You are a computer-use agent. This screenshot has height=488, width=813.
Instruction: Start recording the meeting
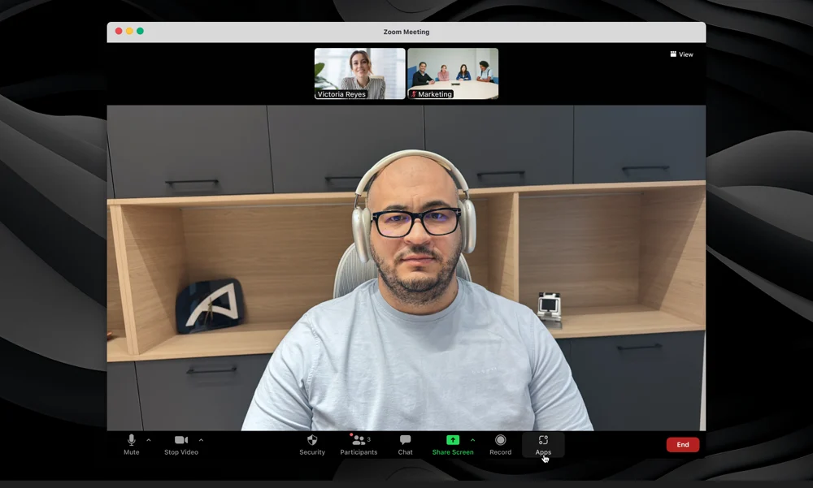(x=500, y=445)
